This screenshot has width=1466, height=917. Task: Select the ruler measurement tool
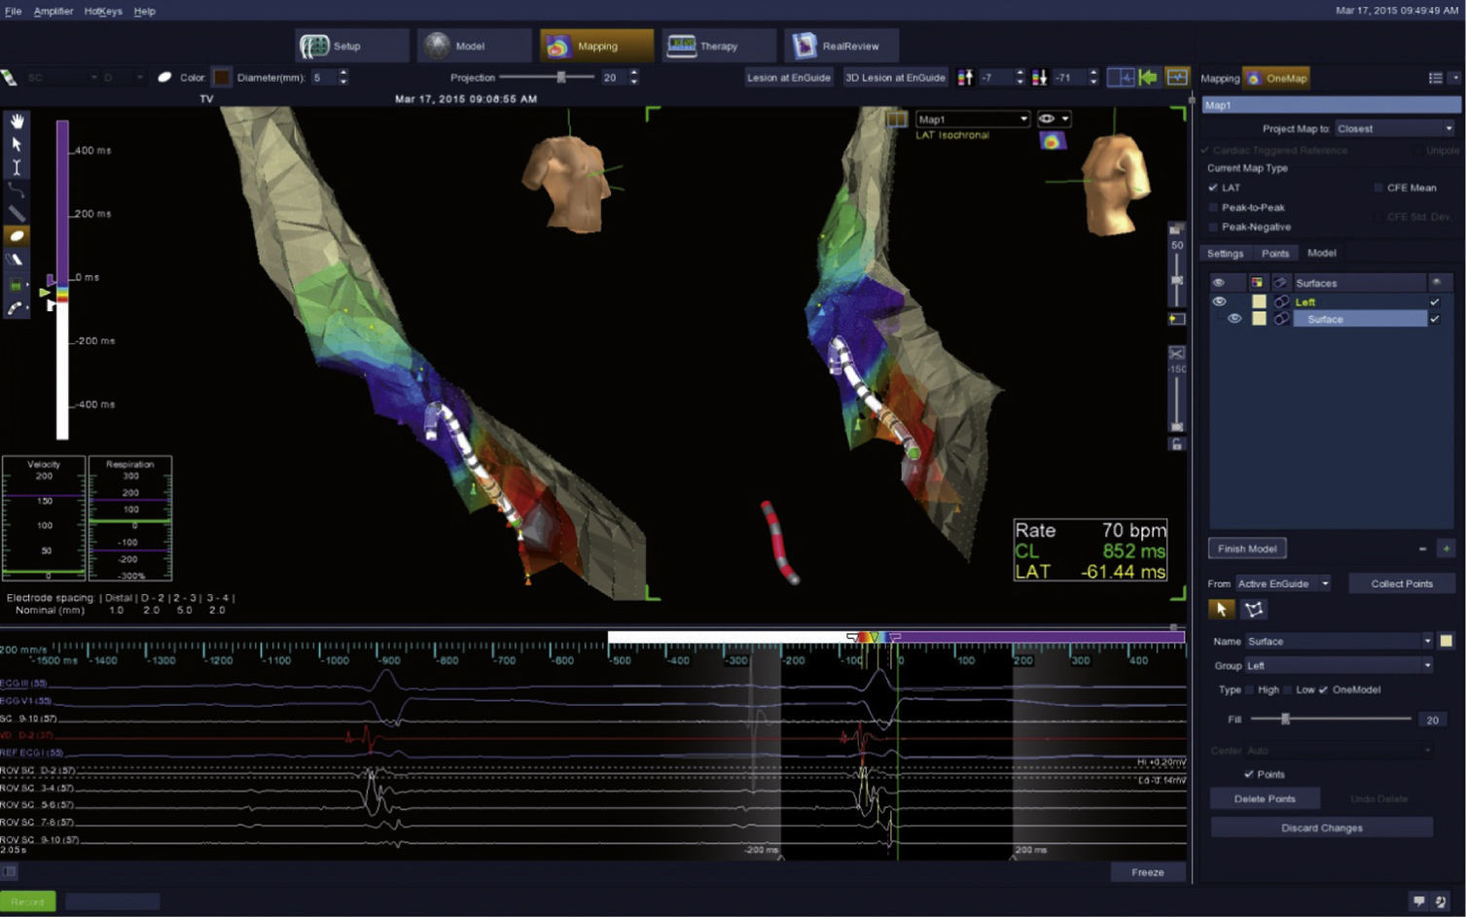[17, 213]
